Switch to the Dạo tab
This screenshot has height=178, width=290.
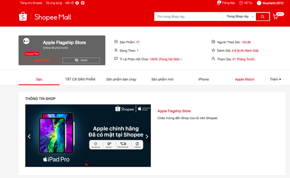pos(39,79)
